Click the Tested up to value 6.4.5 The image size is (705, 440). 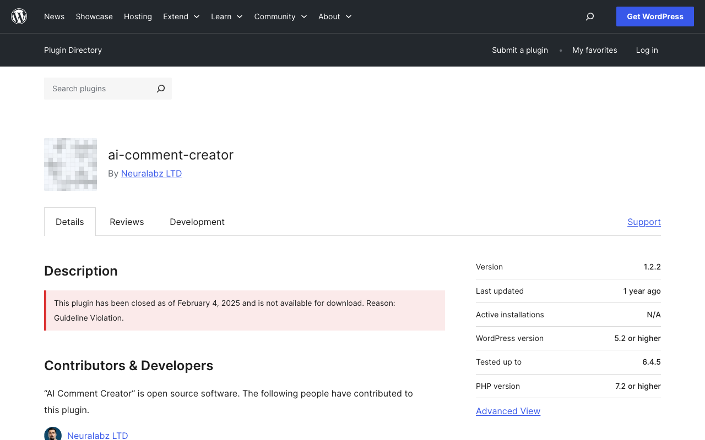click(x=652, y=362)
